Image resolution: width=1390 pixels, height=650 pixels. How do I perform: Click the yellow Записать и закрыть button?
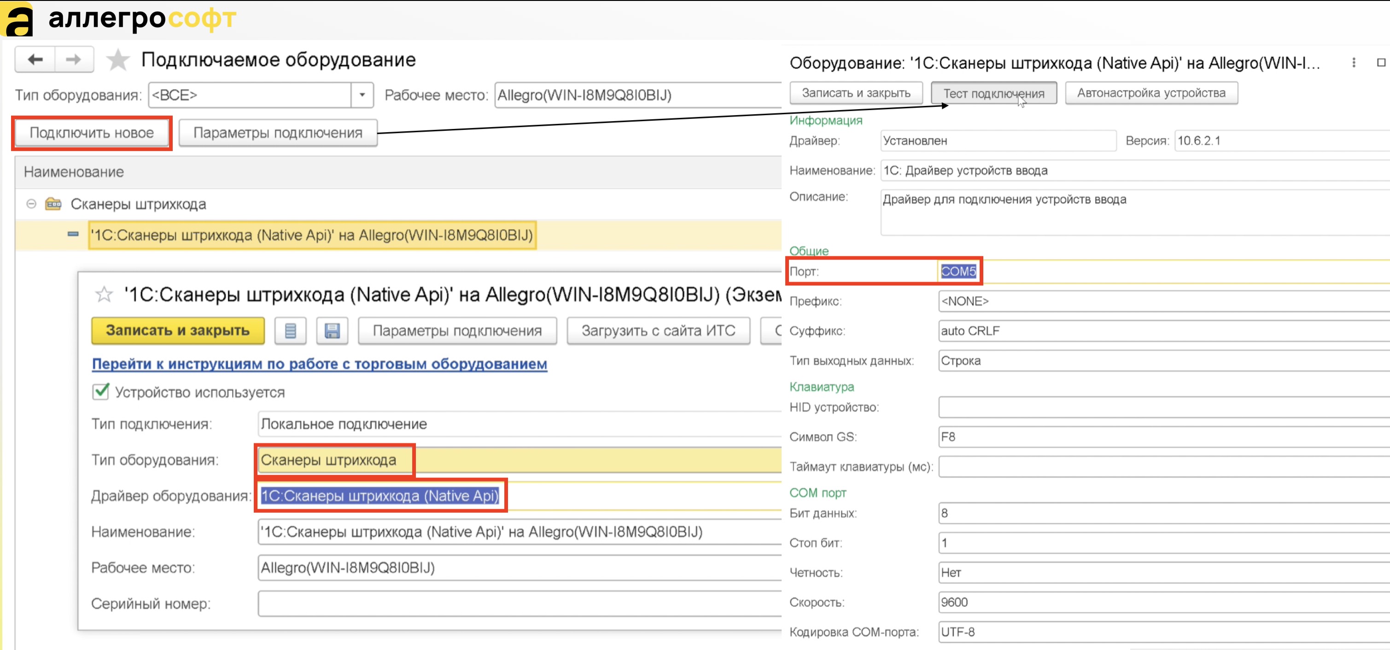[x=177, y=330]
